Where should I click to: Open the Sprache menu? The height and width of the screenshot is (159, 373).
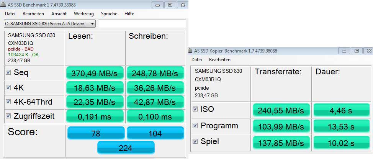point(109,14)
